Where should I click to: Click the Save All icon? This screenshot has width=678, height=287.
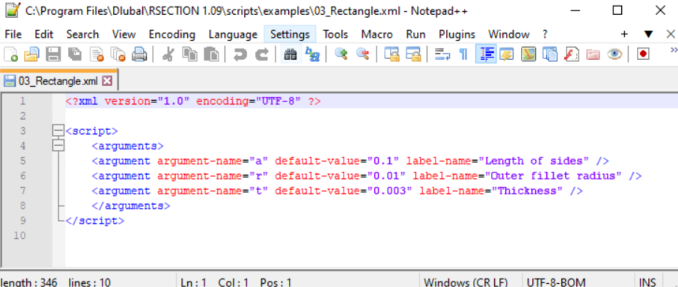(75, 55)
